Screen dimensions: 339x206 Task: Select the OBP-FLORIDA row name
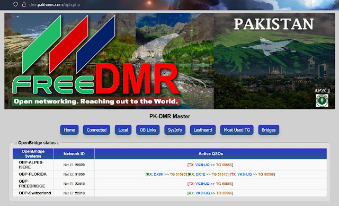(33, 174)
